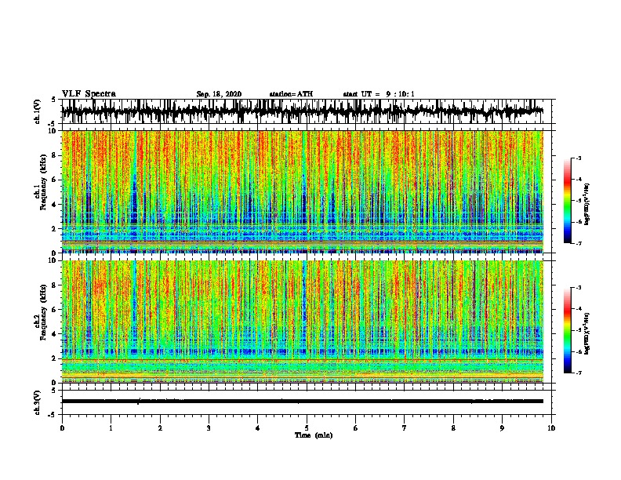Image resolution: width=621 pixels, height=480 pixels.
Task: Click the "2" frequency tick of ch.1 panel
Action: (x=55, y=229)
